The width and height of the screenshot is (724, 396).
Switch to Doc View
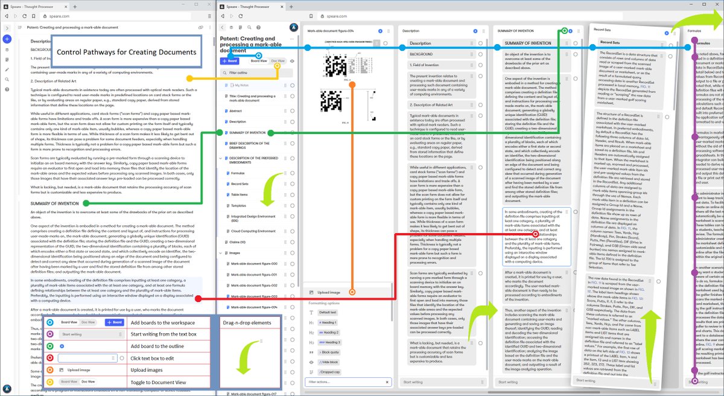click(278, 61)
